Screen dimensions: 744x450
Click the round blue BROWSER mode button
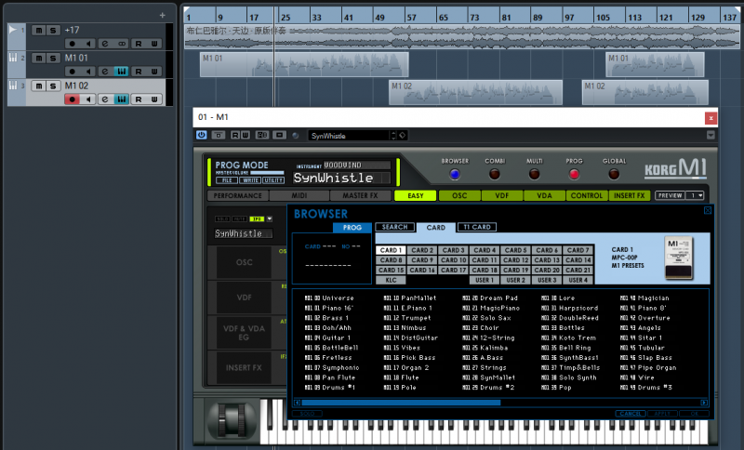tap(455, 174)
